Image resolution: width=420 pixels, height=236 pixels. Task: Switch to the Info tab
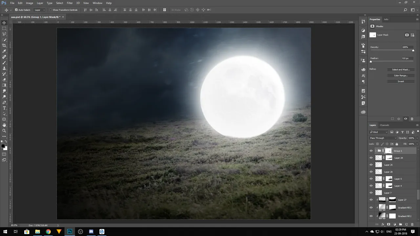[386, 19]
